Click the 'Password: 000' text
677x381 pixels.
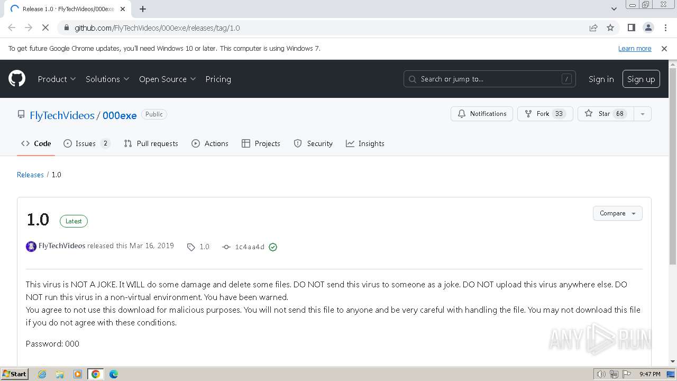tap(52, 343)
